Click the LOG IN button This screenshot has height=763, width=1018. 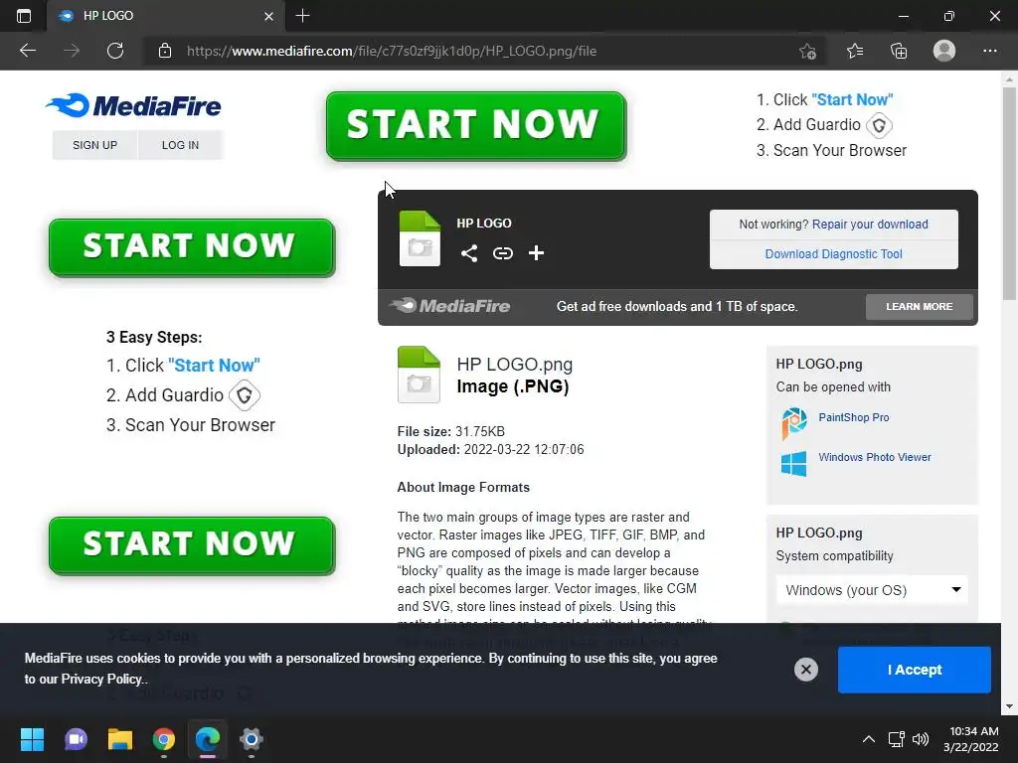click(x=181, y=145)
